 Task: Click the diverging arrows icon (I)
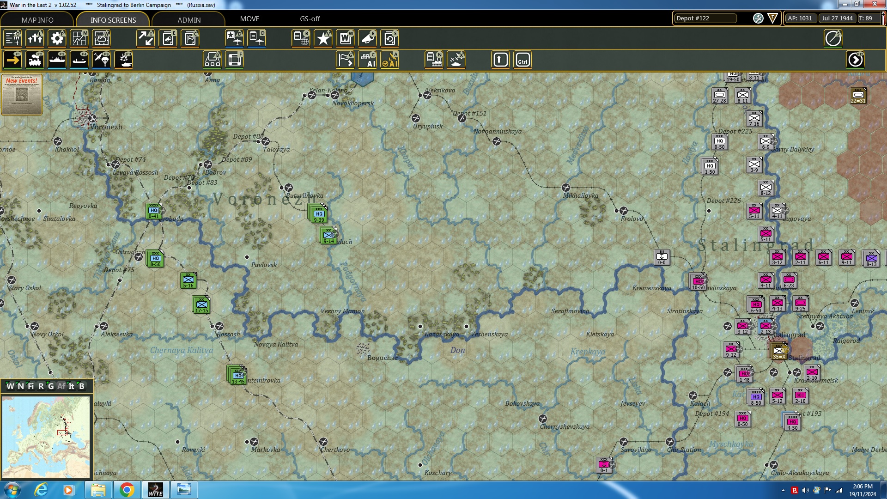click(x=146, y=38)
